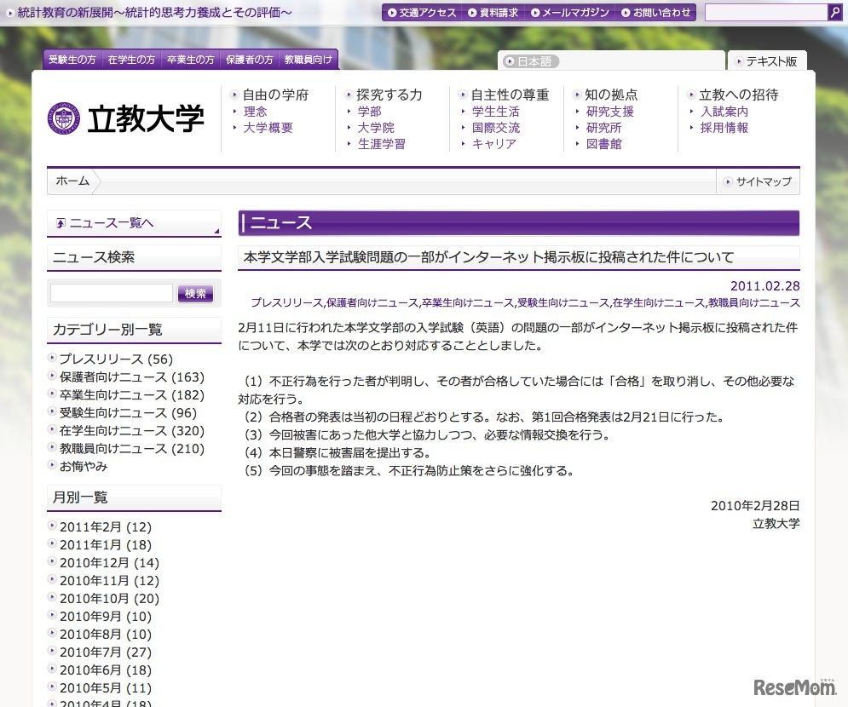The width and height of the screenshot is (848, 707).
Task: Select the メールマガジン button
Action: [x=569, y=13]
